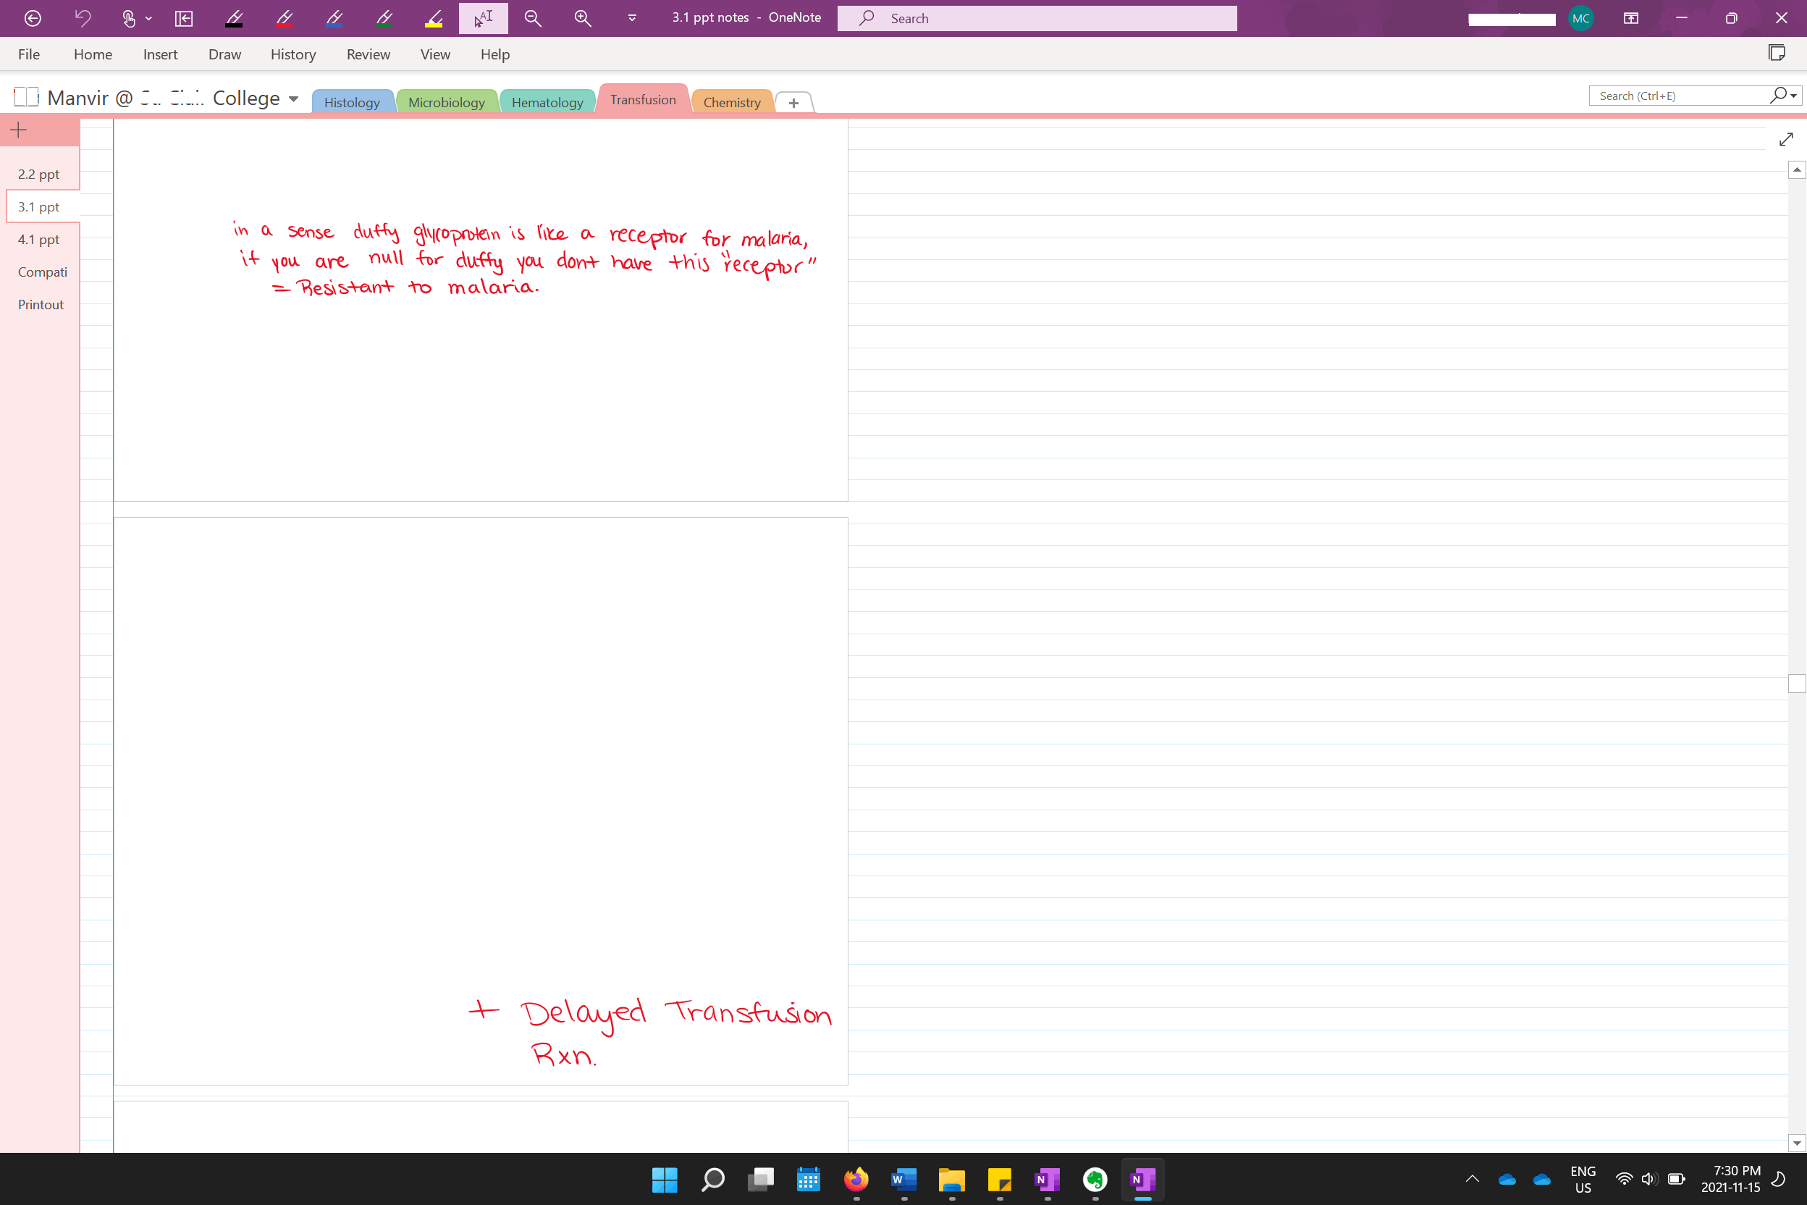This screenshot has width=1807, height=1205.
Task: Click the Back arrow button
Action: coord(33,17)
